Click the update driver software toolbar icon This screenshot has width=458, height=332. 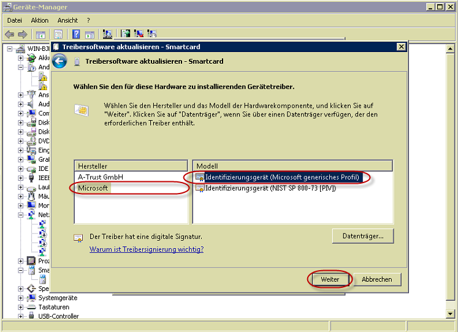coord(126,34)
